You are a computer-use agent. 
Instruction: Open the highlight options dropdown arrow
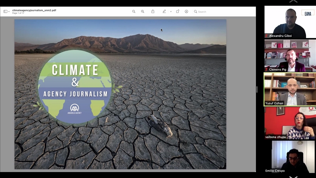coord(171,12)
